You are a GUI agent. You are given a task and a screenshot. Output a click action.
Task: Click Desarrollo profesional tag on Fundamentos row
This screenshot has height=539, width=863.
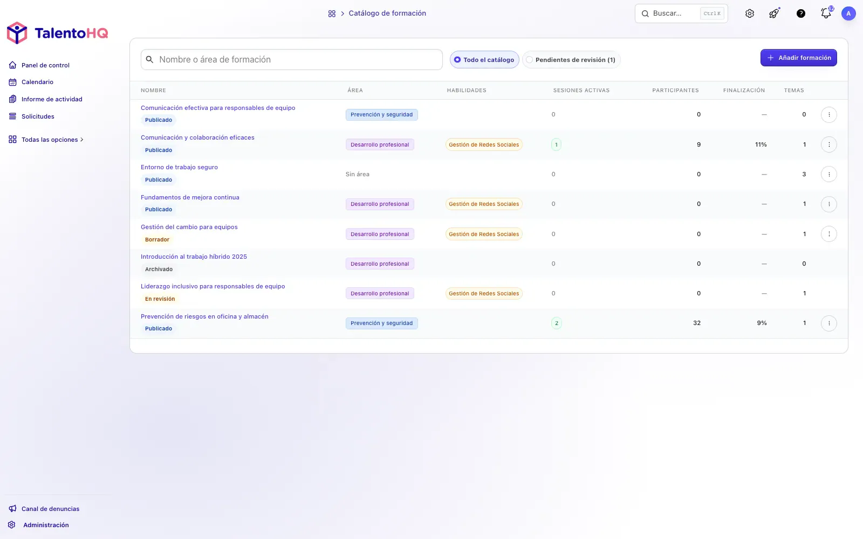click(380, 204)
